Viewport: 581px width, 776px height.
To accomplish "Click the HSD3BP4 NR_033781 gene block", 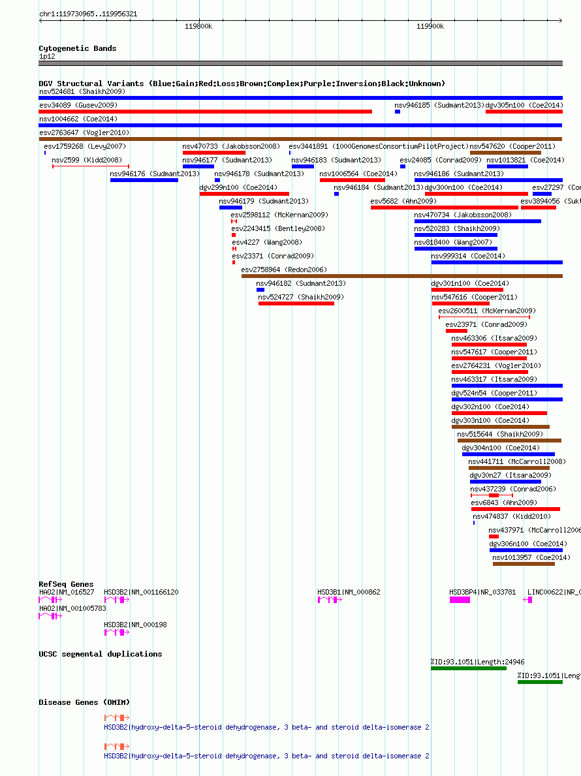I will pos(460,600).
